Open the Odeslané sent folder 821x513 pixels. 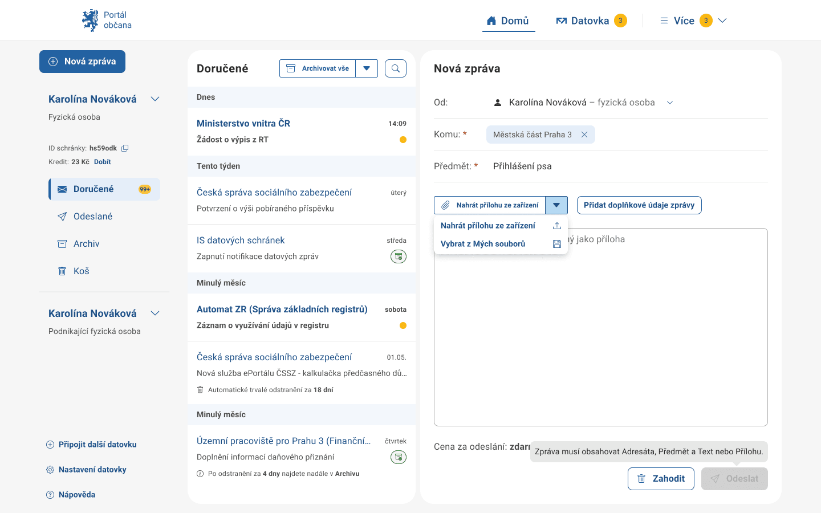click(92, 217)
